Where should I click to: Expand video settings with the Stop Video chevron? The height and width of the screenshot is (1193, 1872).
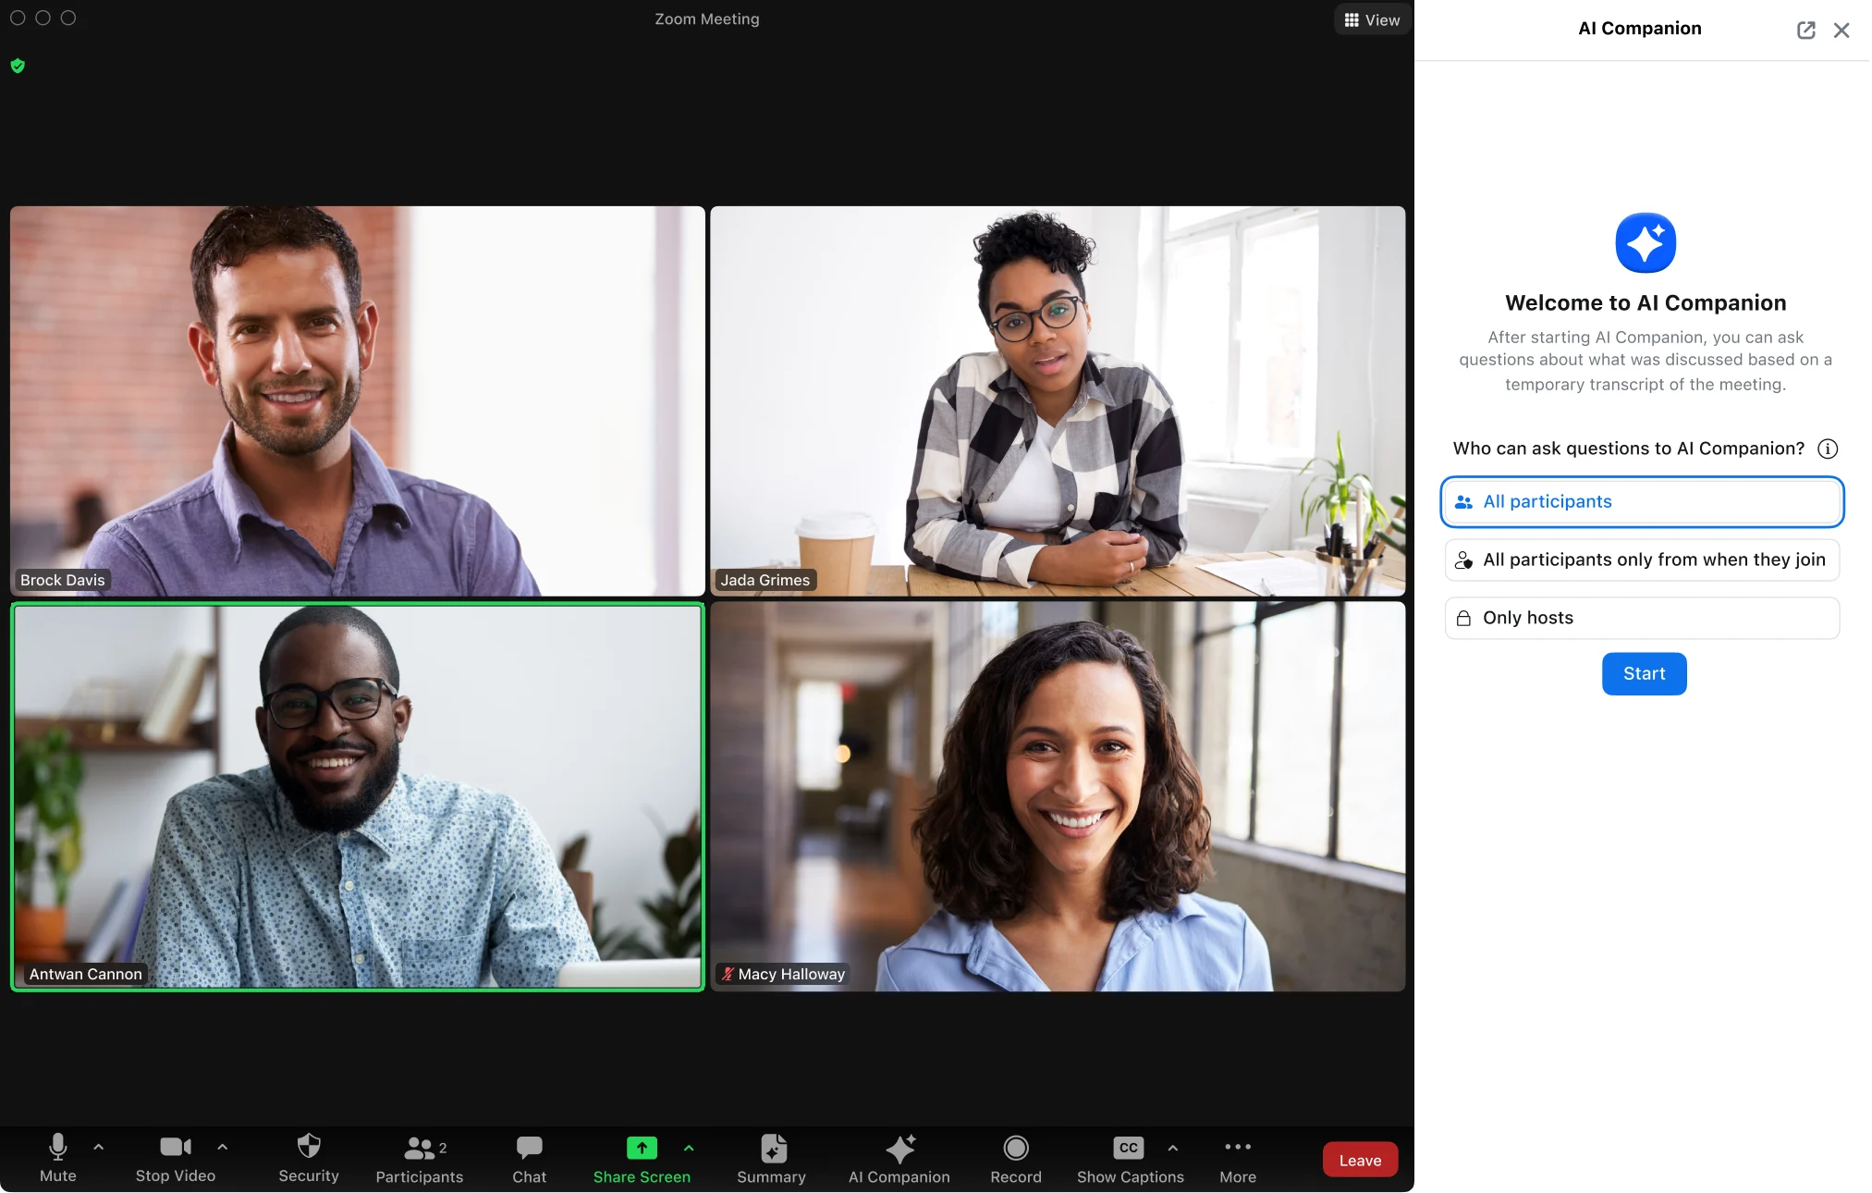222,1147
